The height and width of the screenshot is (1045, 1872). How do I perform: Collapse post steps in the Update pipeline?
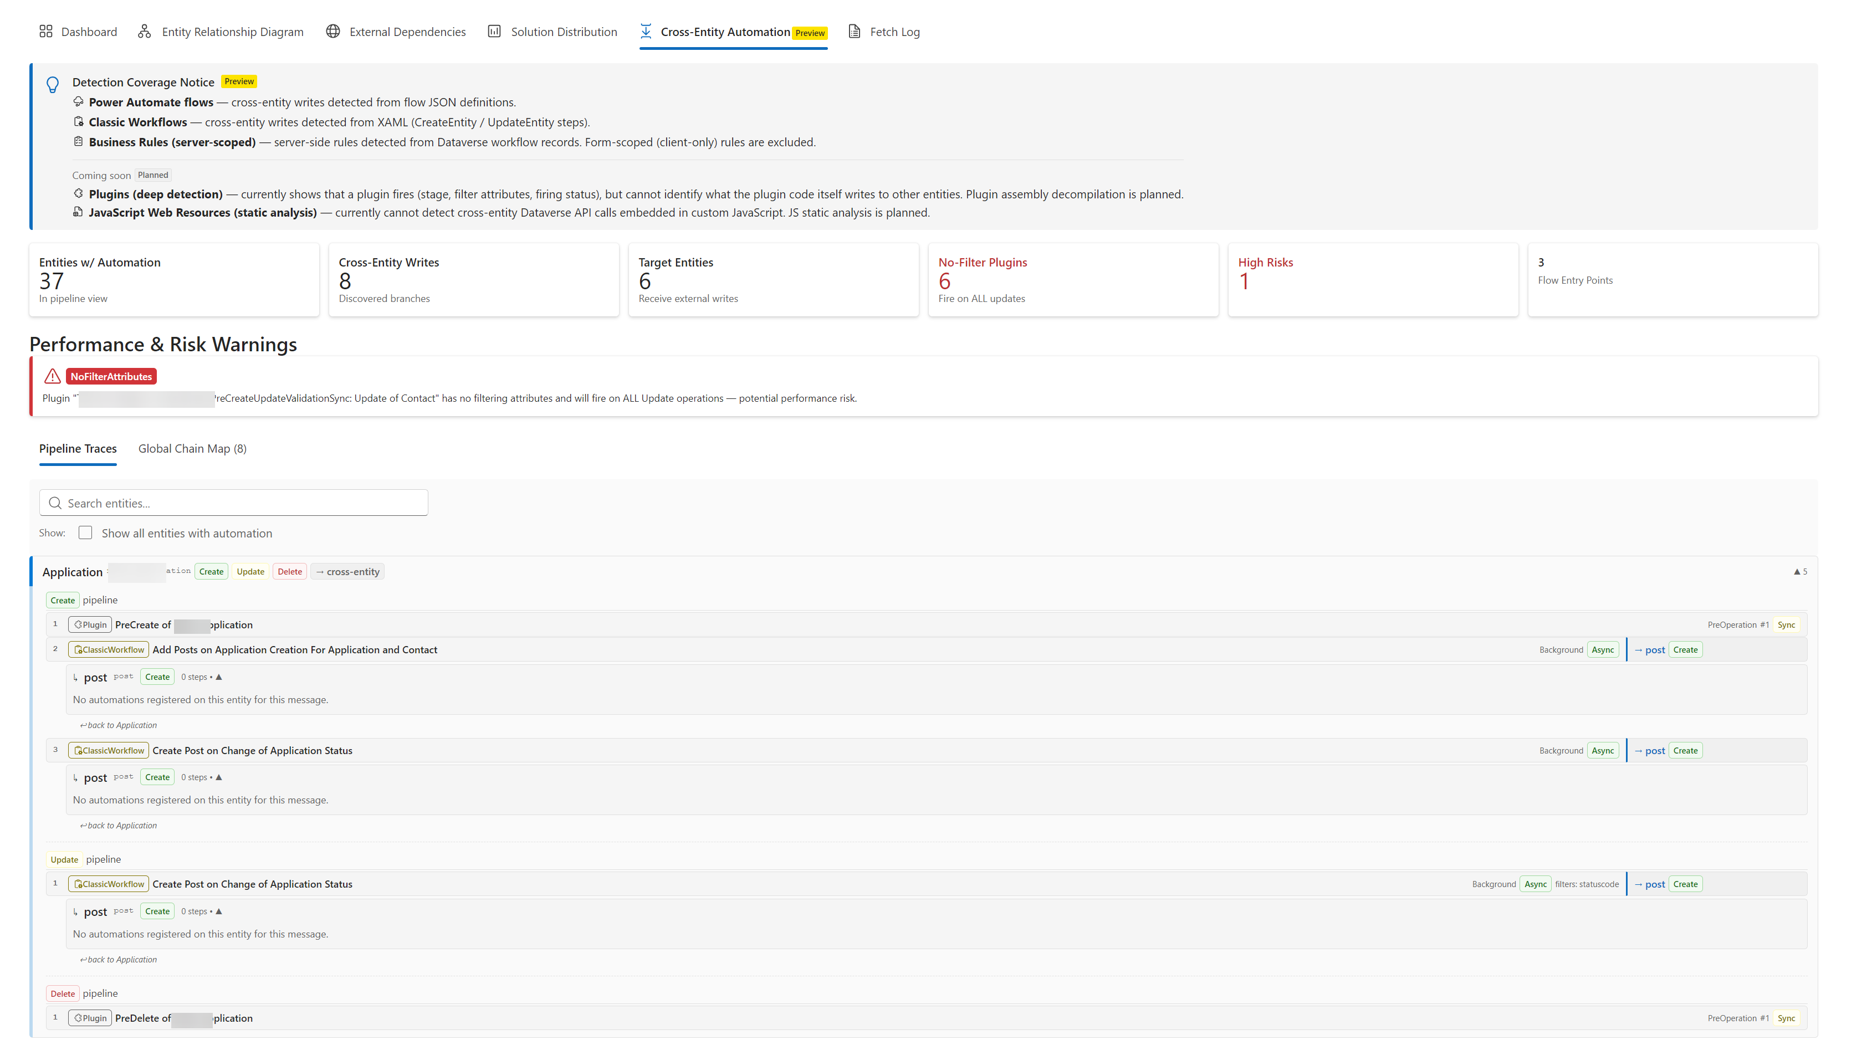[219, 911]
